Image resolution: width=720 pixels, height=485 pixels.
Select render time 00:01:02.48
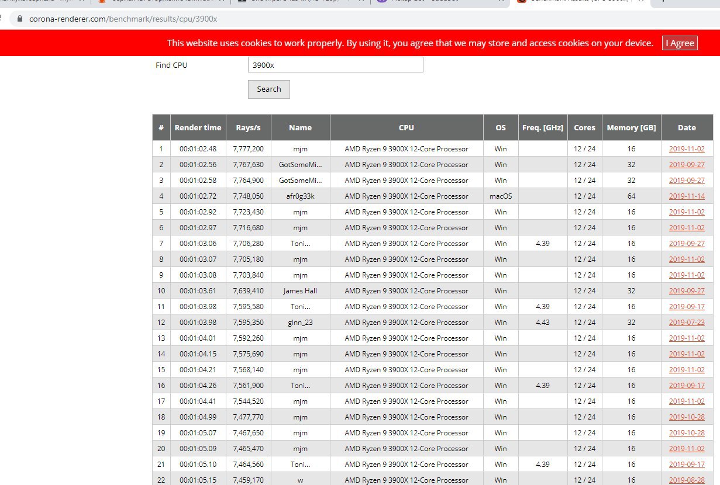198,149
